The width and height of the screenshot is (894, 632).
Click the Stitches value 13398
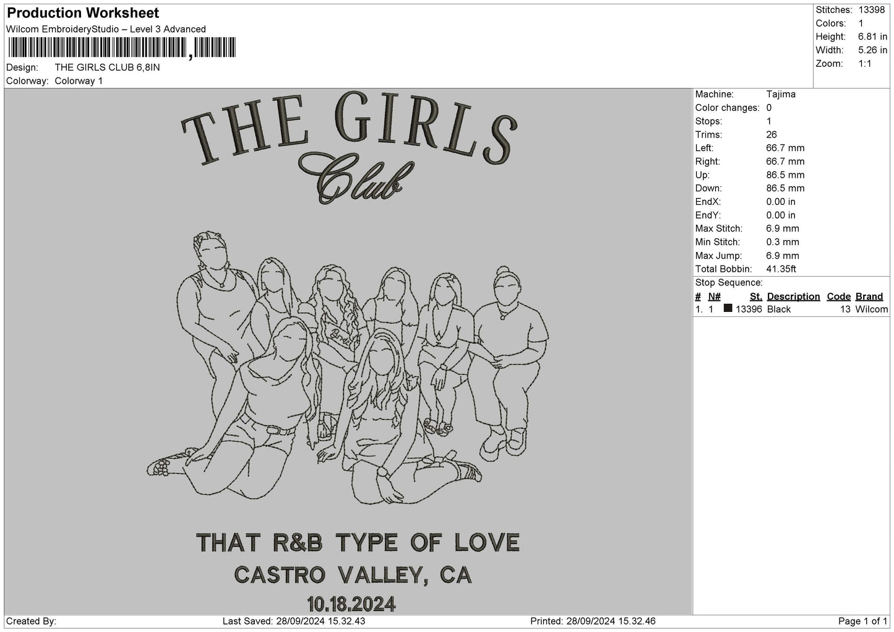coord(873,10)
